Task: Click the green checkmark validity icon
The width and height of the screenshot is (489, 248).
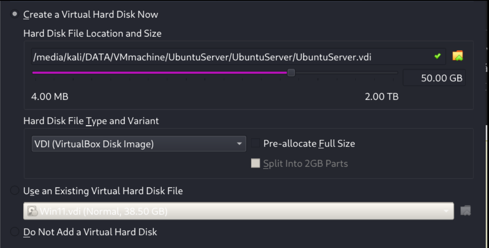Action: pyautogui.click(x=437, y=56)
